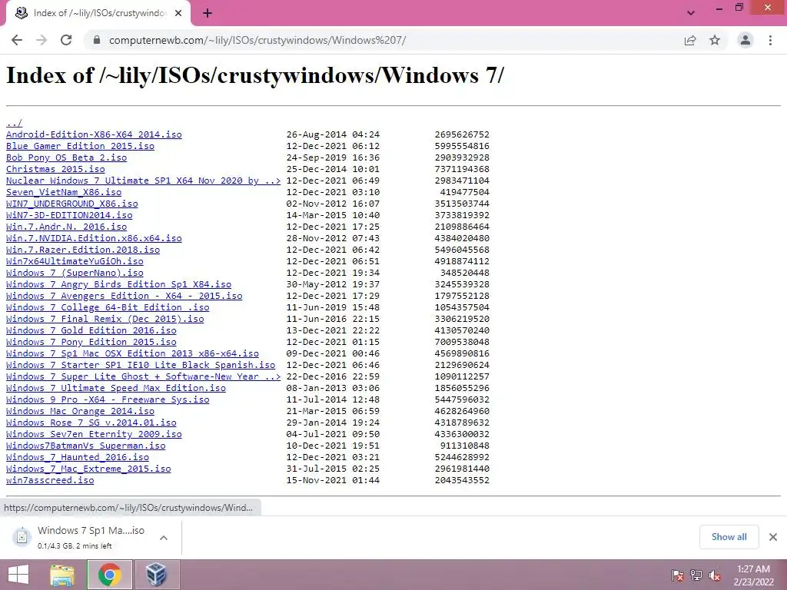This screenshot has height=590, width=787.
Task: Download Win.7.NVIDIA.Edition.x86.x64.iso
Action: pyautogui.click(x=94, y=238)
